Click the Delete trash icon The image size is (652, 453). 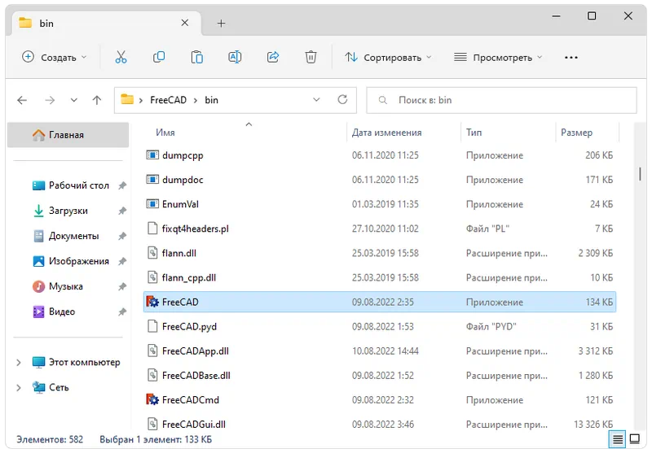(x=311, y=57)
